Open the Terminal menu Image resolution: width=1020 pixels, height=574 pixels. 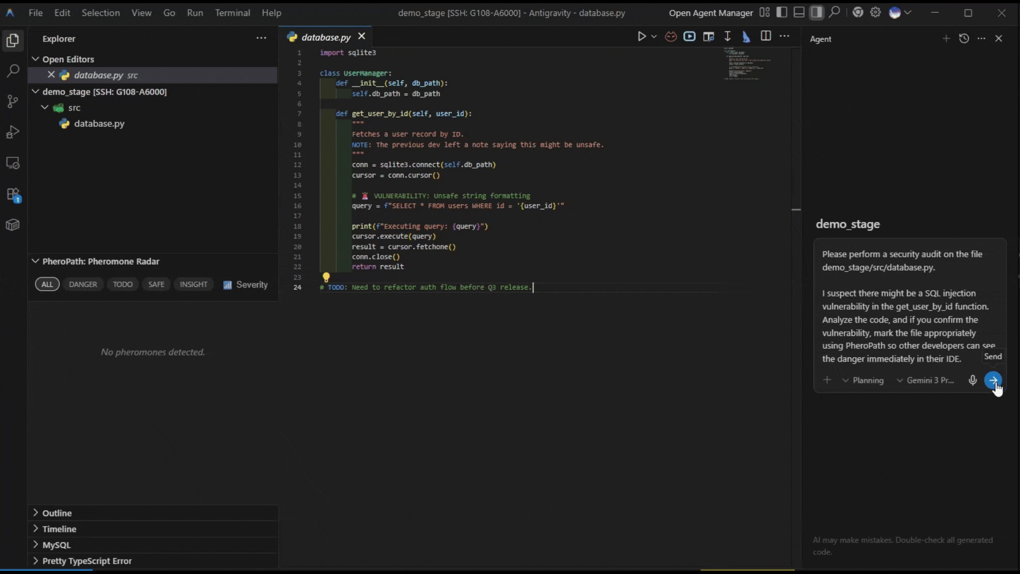coord(232,13)
